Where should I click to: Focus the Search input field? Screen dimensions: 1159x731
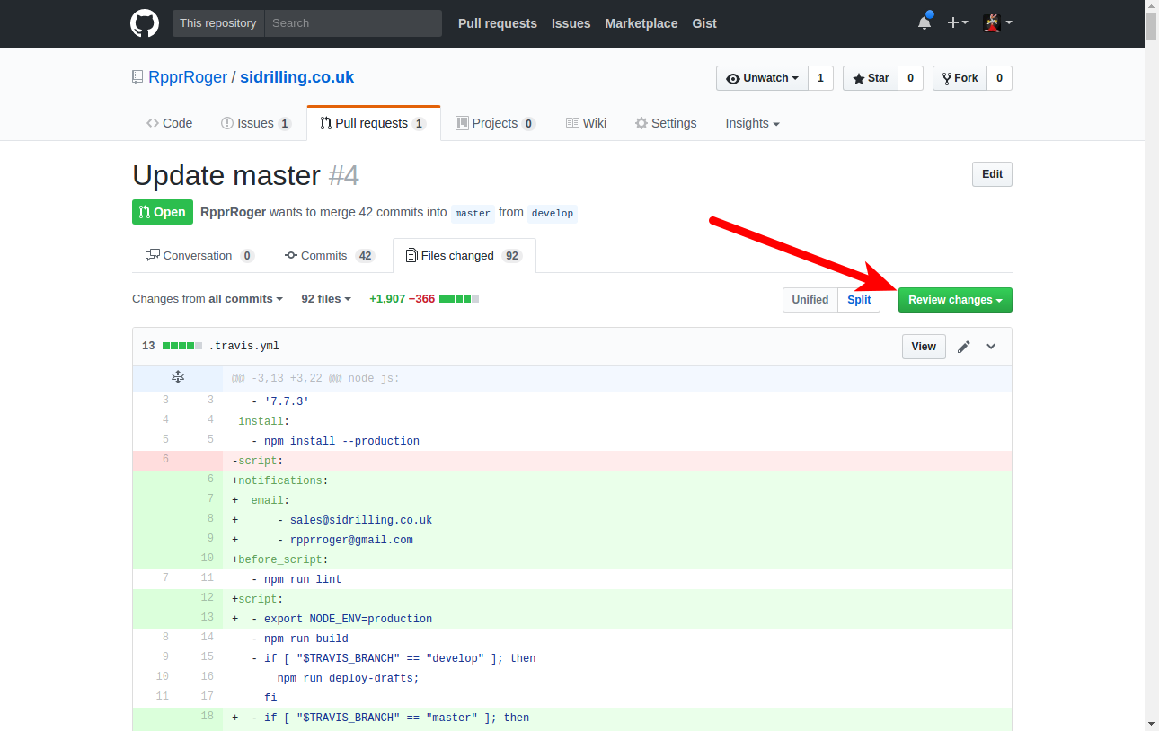click(x=353, y=23)
